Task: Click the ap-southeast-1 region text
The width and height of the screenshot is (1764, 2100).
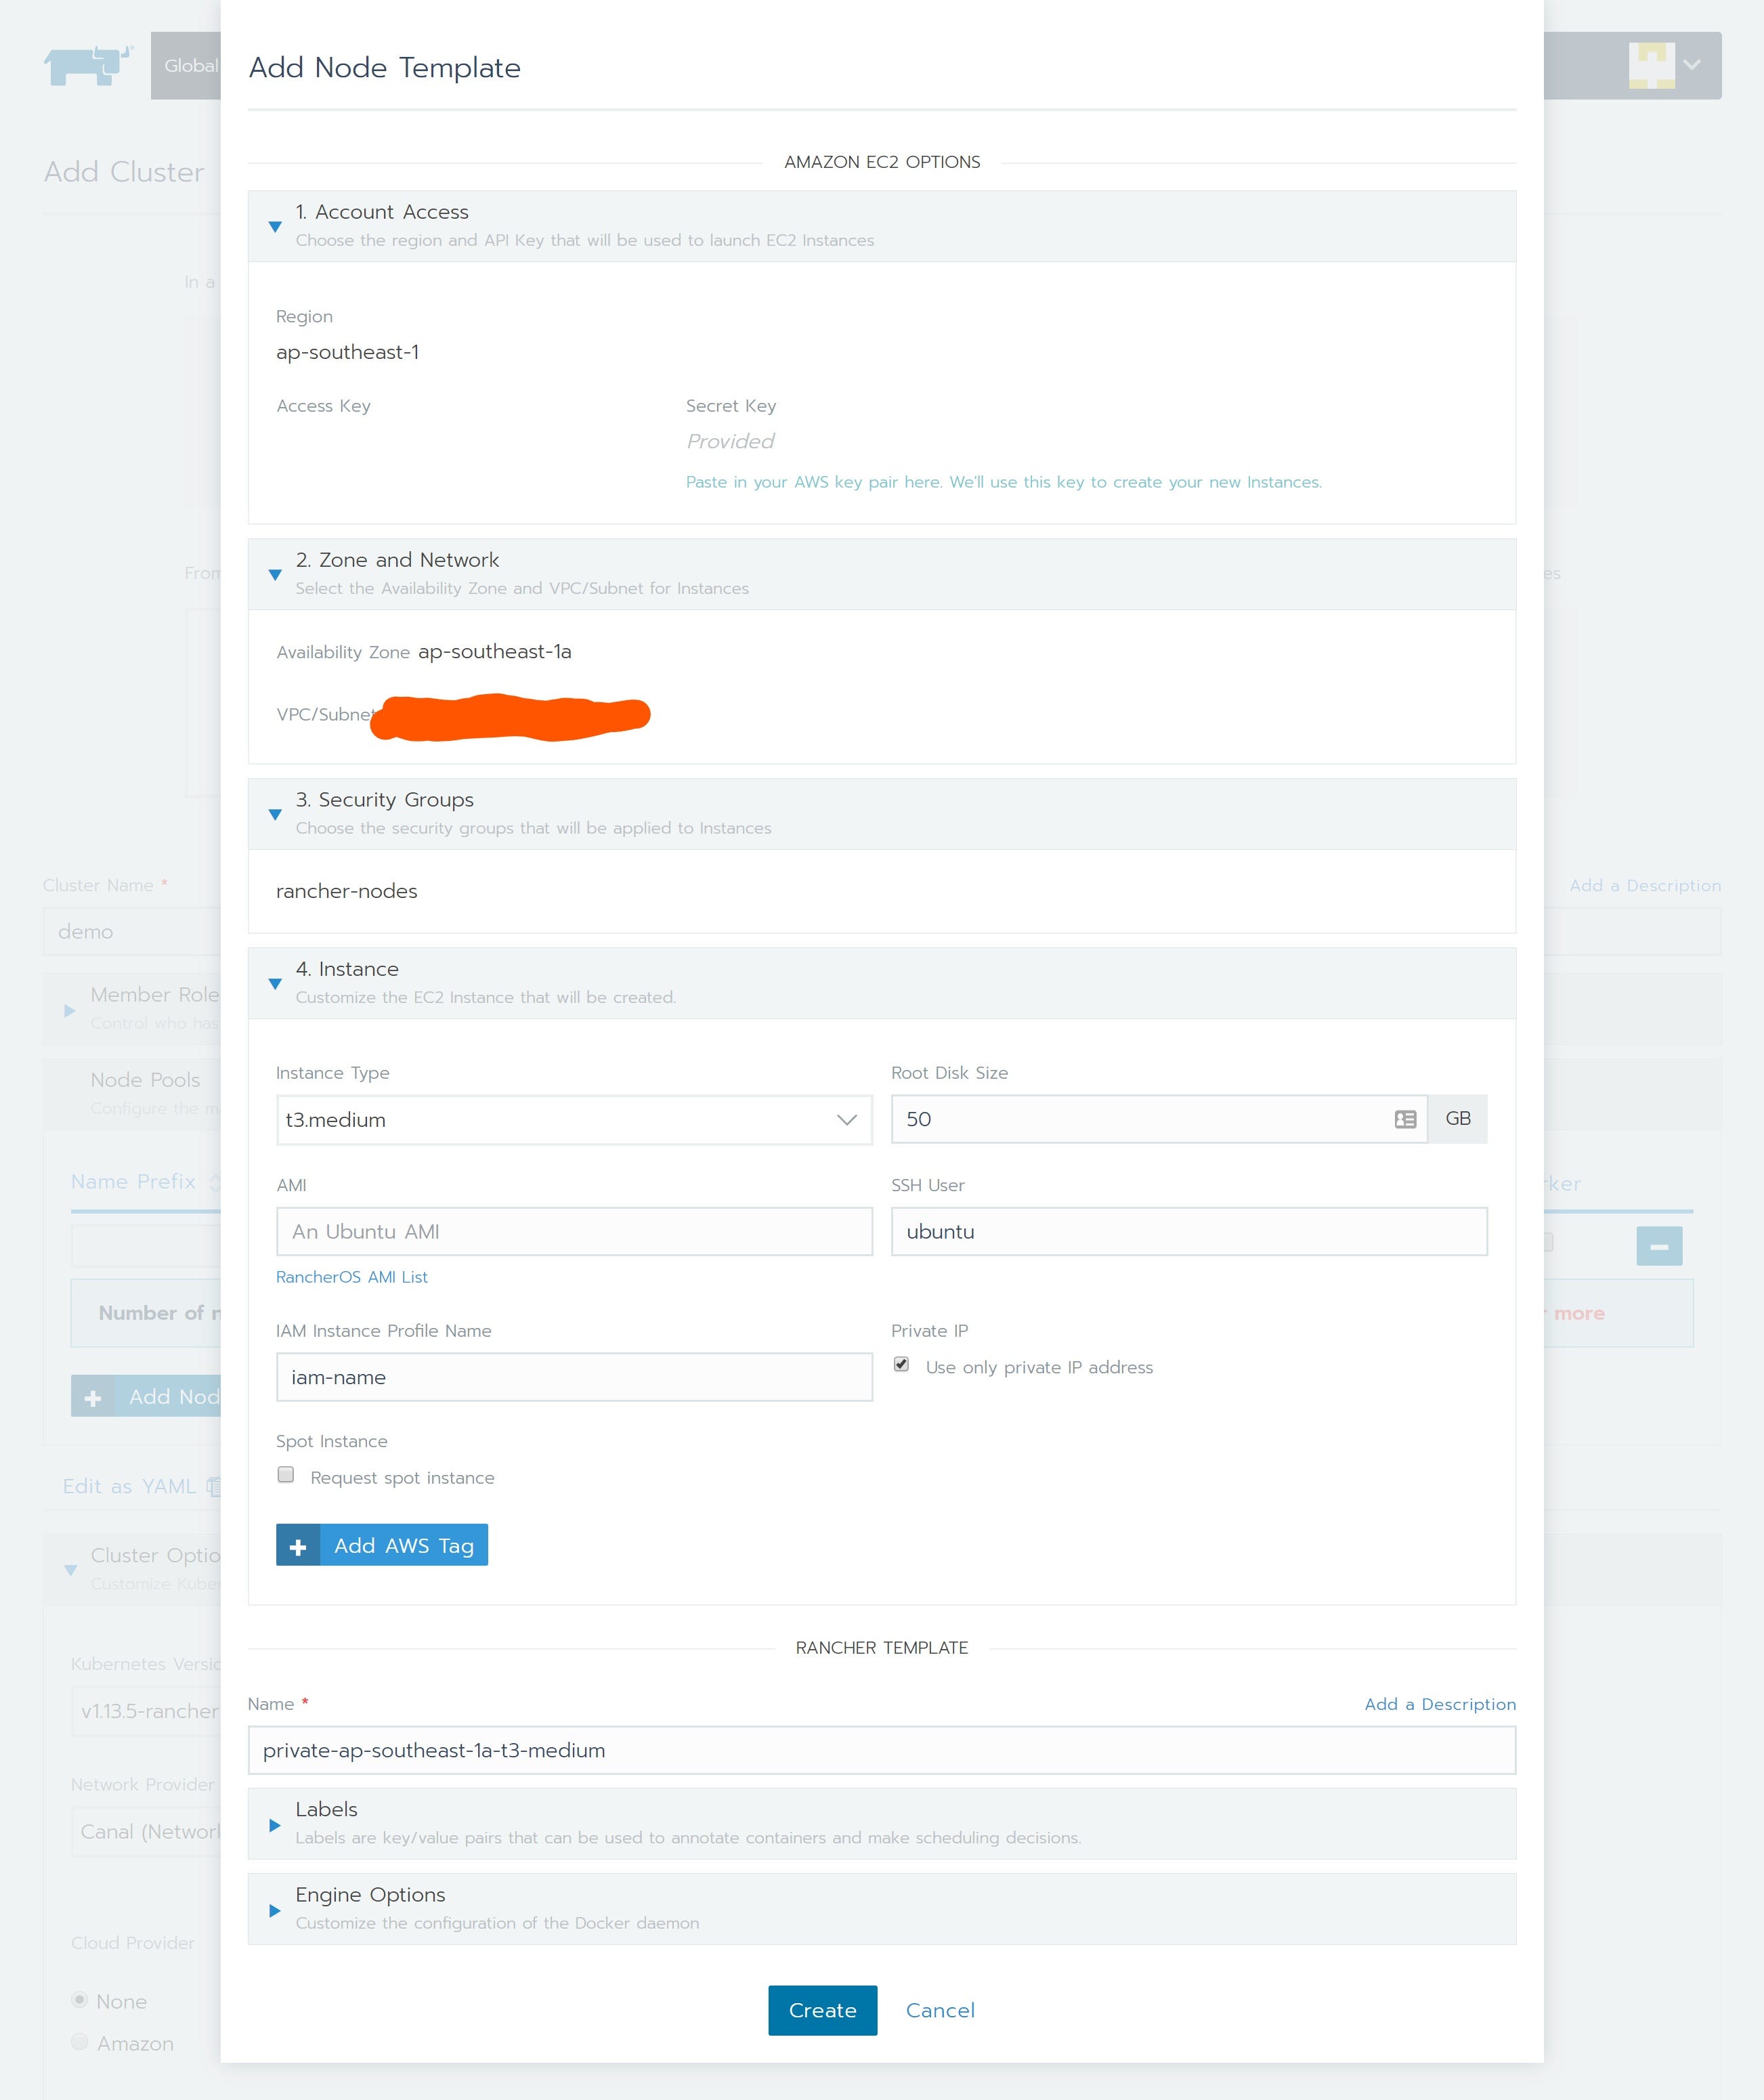Action: point(348,352)
